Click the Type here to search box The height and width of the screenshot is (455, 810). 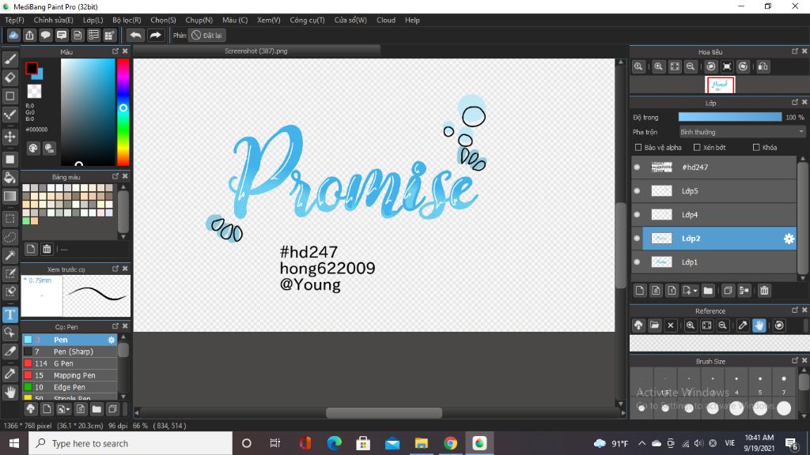pyautogui.click(x=131, y=443)
